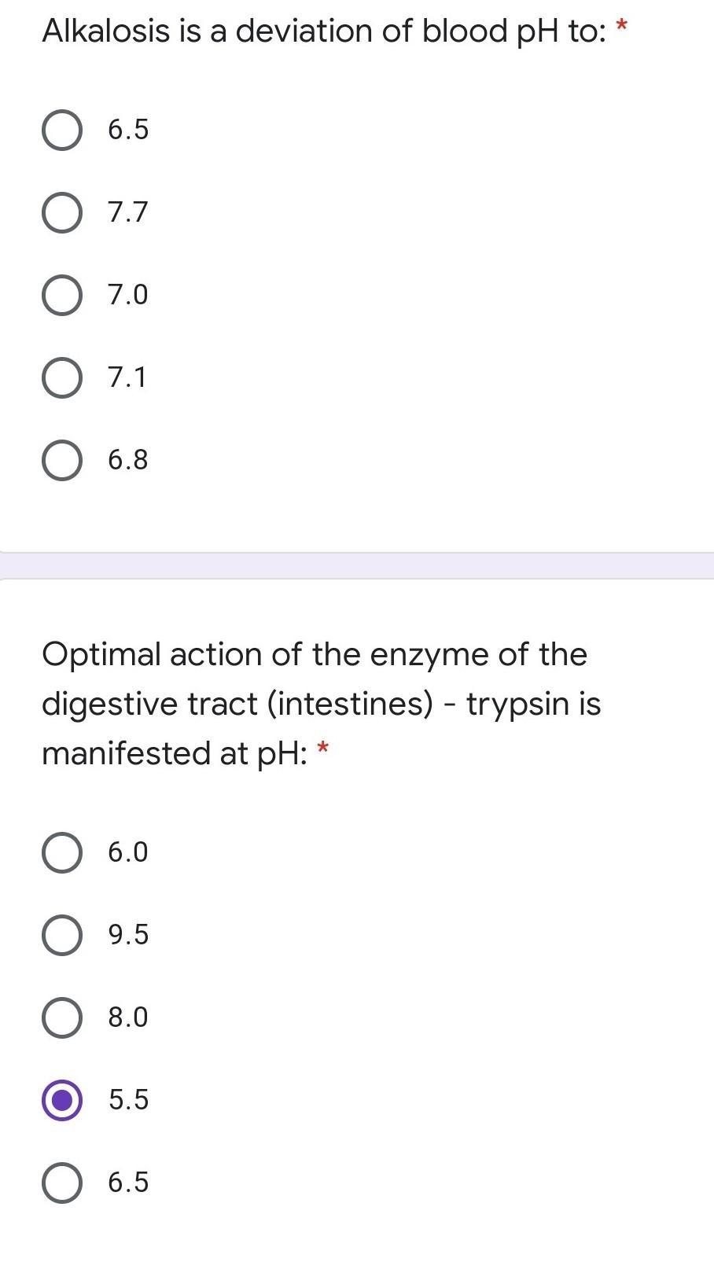
Task: Click the "8.0" answer label text
Action: point(128,1017)
